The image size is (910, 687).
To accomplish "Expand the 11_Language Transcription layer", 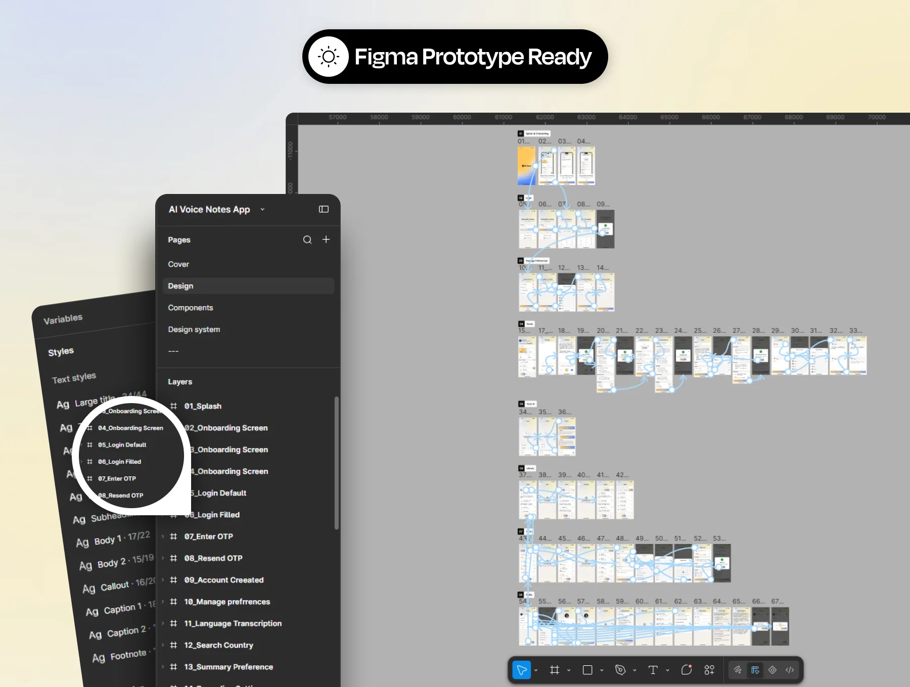I will [x=163, y=623].
